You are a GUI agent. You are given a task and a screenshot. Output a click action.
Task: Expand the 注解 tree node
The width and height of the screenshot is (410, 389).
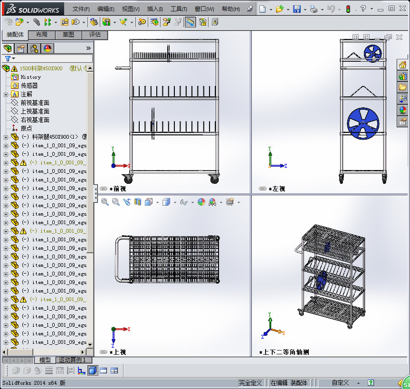coord(6,95)
